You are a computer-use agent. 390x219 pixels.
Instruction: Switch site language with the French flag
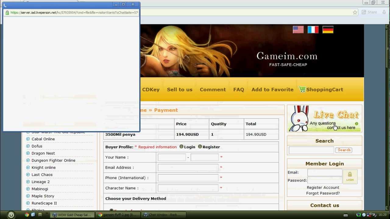click(x=313, y=30)
